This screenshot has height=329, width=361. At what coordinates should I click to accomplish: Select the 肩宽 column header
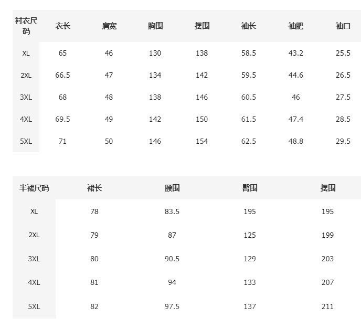[x=109, y=26]
